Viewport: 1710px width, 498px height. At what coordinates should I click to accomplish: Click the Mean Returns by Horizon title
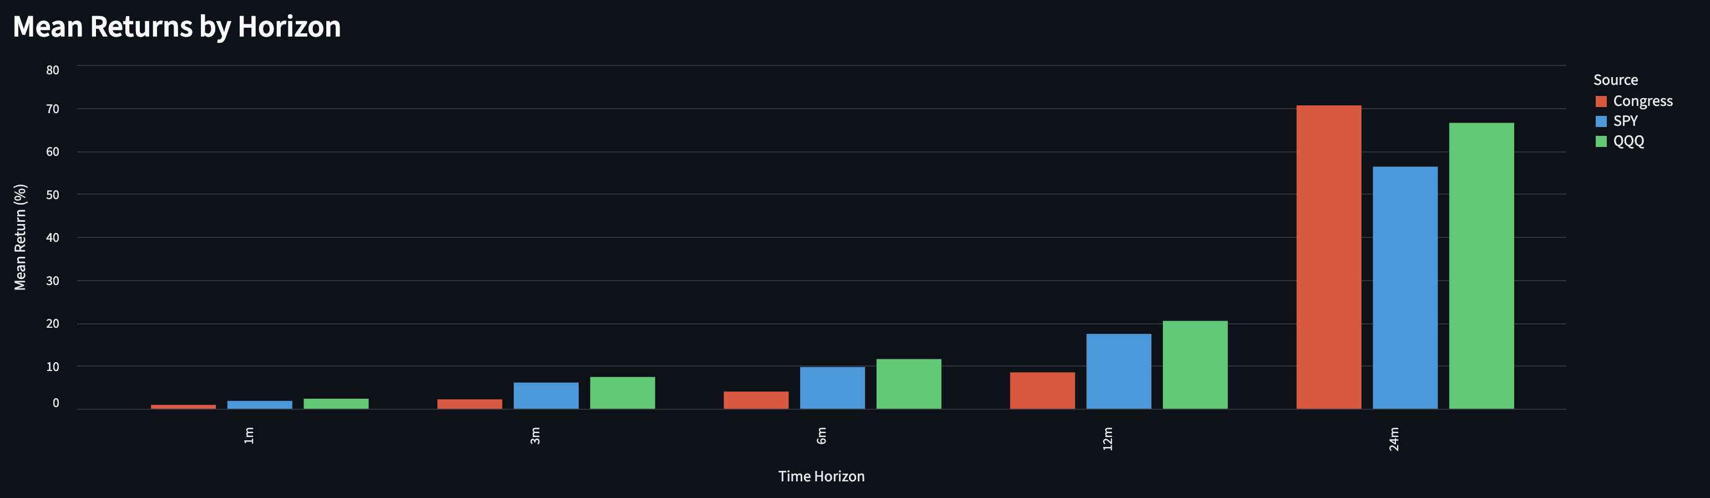(x=176, y=27)
